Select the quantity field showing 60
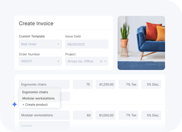Image resolution: width=182 pixels, height=132 pixels. (83, 115)
